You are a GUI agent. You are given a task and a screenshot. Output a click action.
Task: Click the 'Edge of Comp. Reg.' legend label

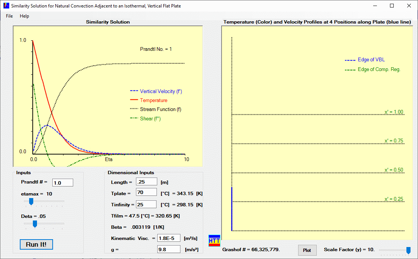click(x=379, y=70)
